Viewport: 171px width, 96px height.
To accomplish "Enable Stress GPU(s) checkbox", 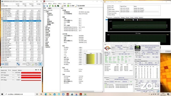I will pos(108,15).
